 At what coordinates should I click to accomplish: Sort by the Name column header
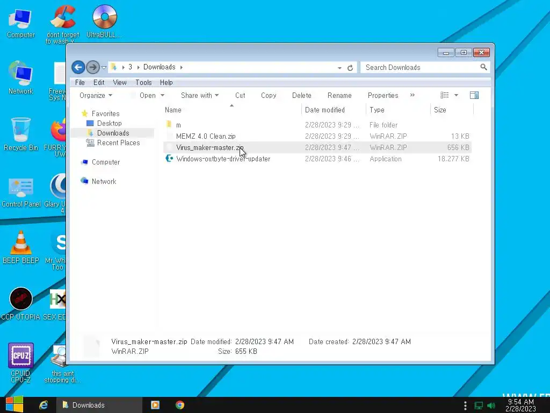231,110
